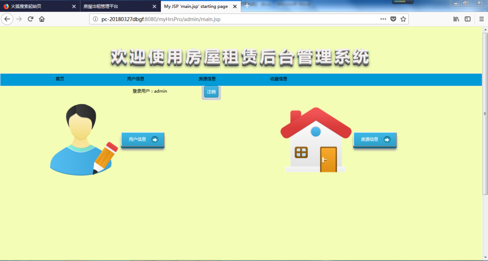
Task: Reload the page with the refresh icon
Action: coord(30,19)
